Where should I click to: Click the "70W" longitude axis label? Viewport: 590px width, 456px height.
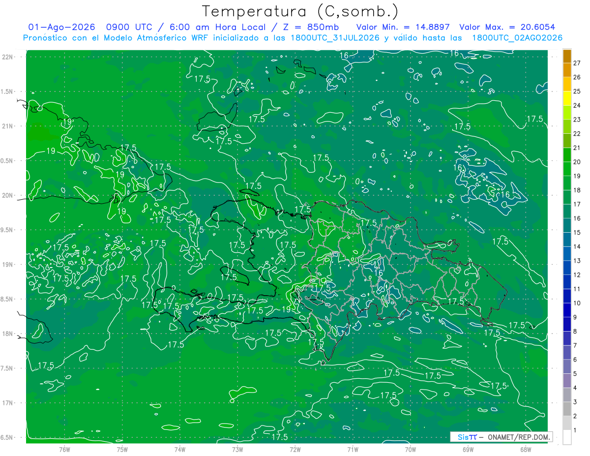coord(411,450)
